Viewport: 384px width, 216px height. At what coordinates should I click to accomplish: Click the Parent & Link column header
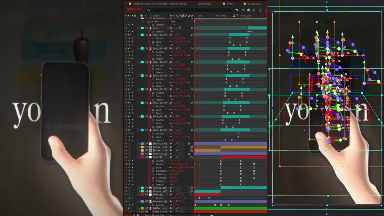coord(245,16)
